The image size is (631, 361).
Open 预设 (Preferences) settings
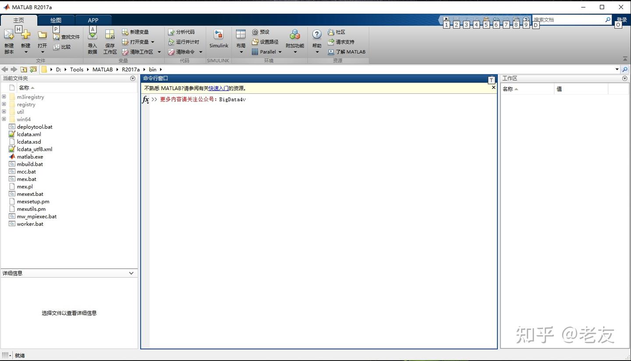pyautogui.click(x=261, y=32)
